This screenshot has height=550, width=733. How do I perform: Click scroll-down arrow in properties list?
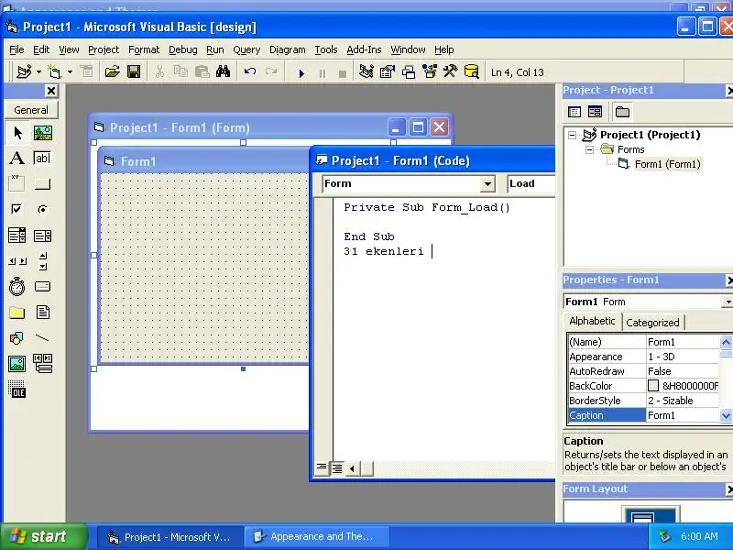pyautogui.click(x=726, y=415)
